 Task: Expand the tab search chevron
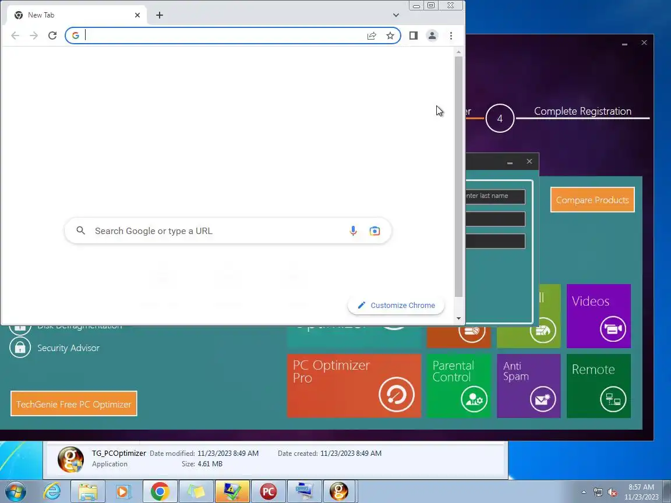coord(396,15)
